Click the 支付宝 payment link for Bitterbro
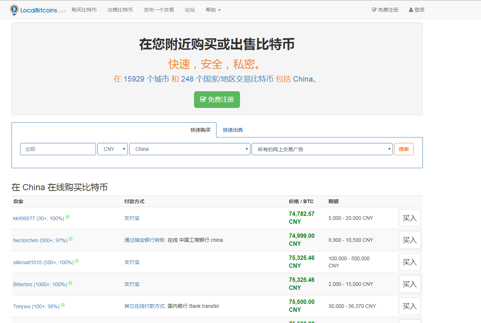Viewport: 481px width, 323px height. coord(131,284)
